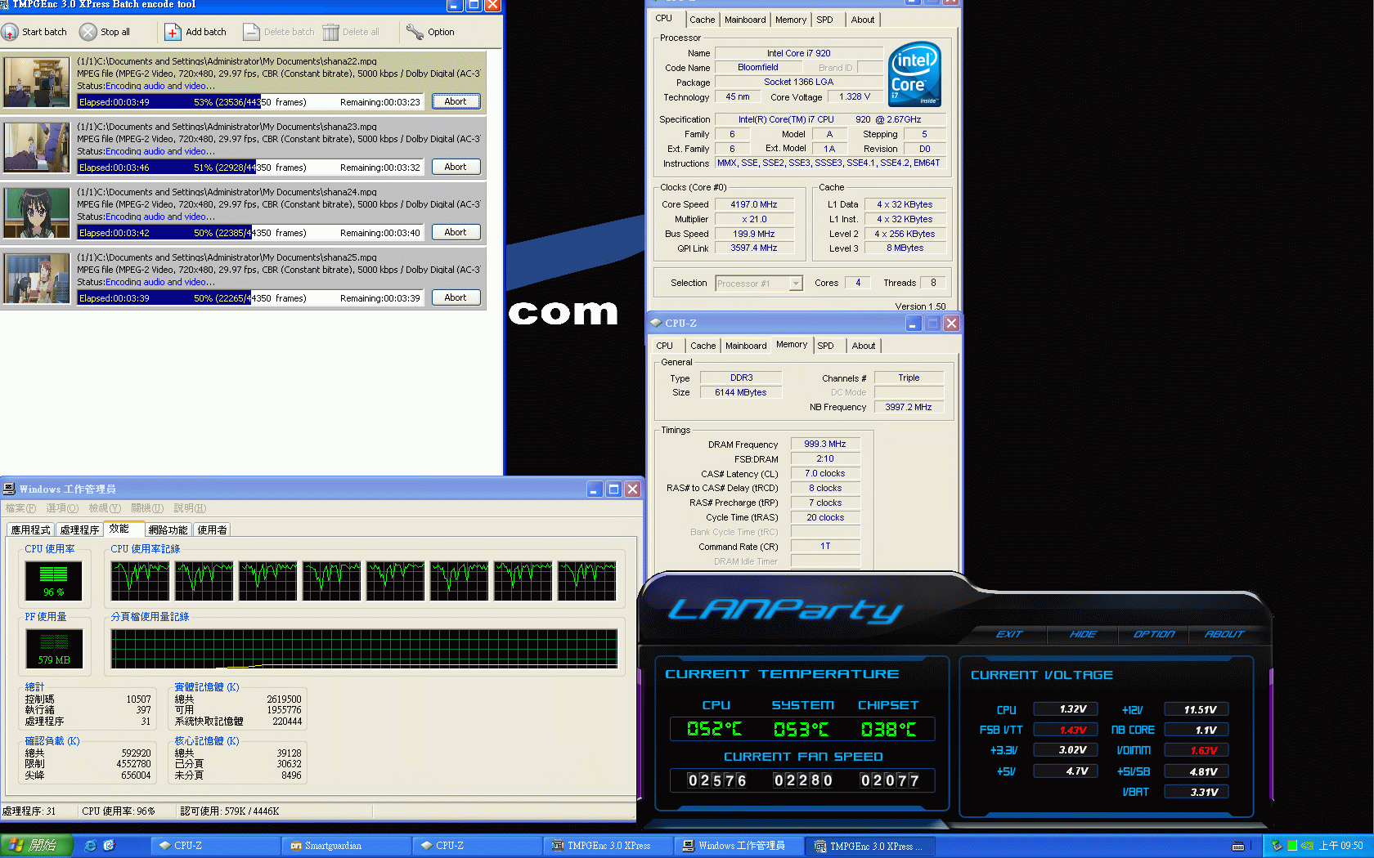Click the Delete all trash icon

(330, 32)
